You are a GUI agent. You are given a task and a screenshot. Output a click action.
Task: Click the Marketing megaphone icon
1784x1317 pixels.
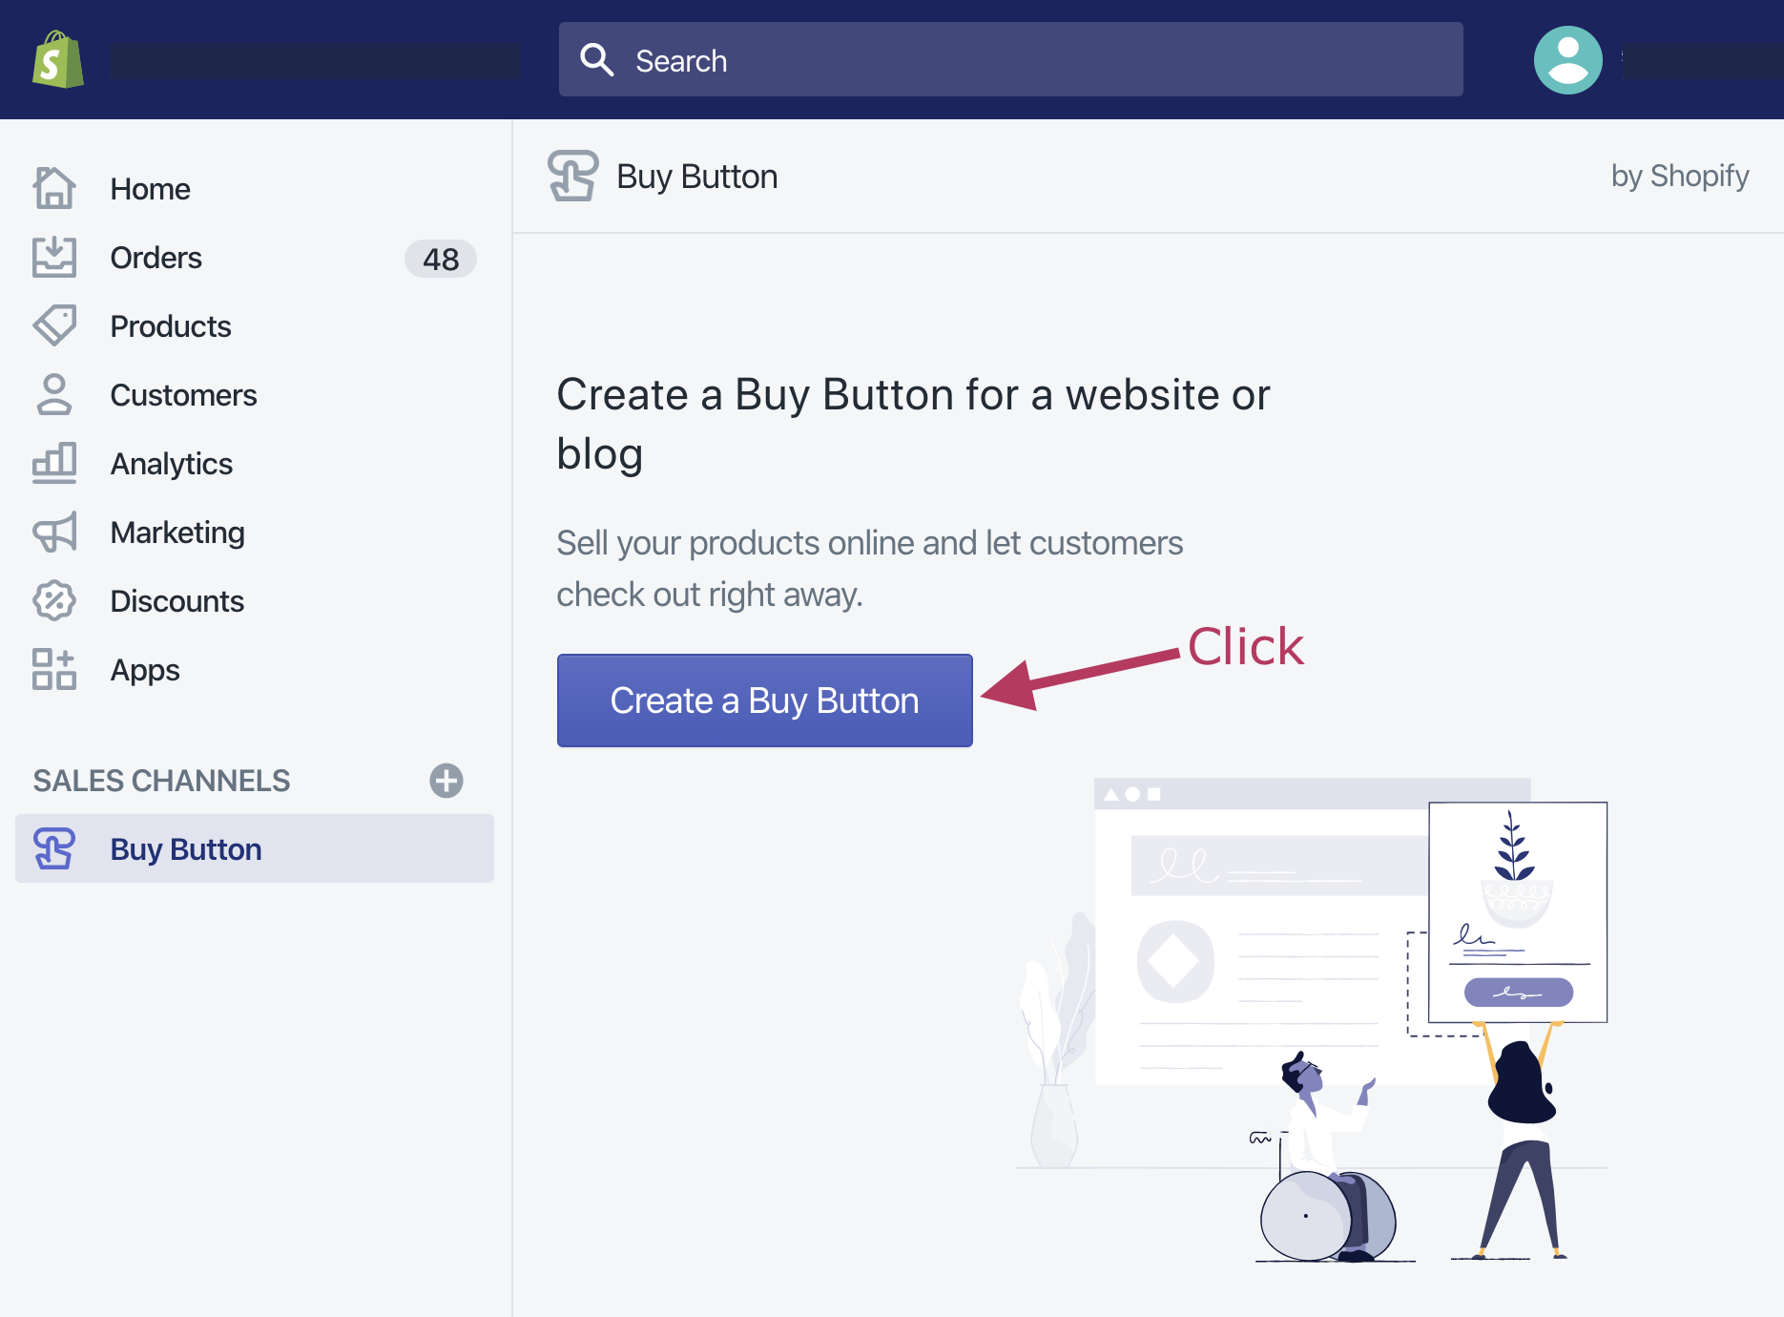[x=54, y=532]
